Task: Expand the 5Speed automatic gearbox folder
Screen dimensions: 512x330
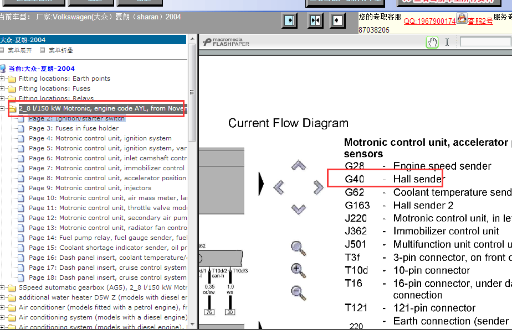Action: tap(2, 287)
